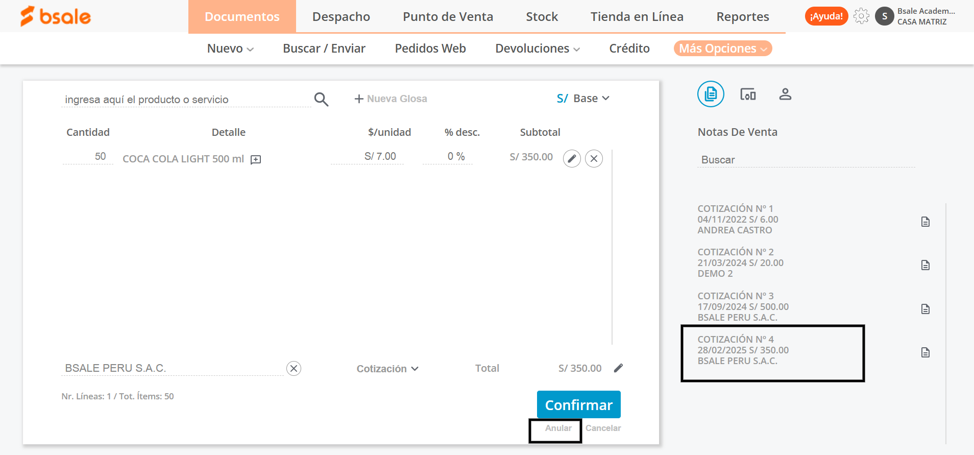Open document icon for Cotización Nº 3
The width and height of the screenshot is (974, 455).
pyautogui.click(x=926, y=309)
